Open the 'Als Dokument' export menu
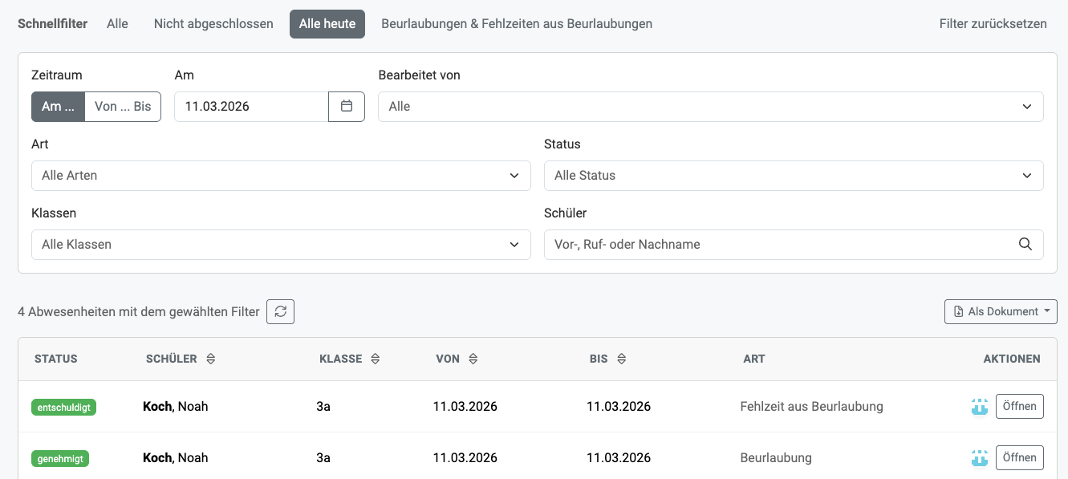 point(1001,311)
